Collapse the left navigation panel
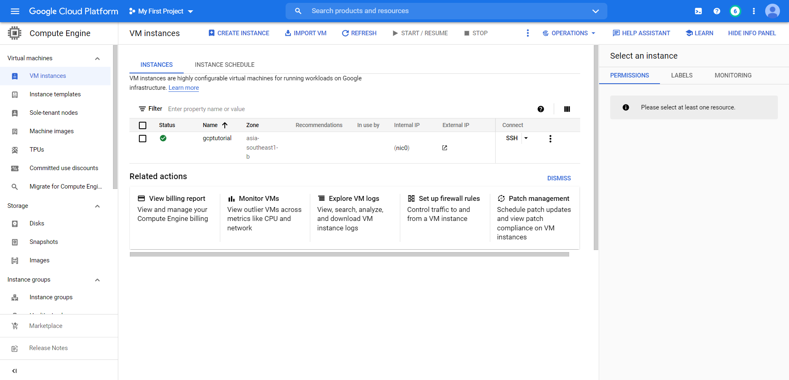The height and width of the screenshot is (380, 789). [15, 371]
